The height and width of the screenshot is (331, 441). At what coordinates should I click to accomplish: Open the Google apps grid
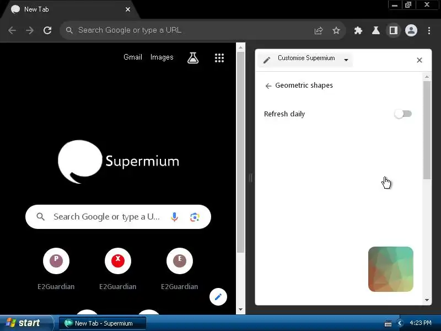click(x=219, y=58)
